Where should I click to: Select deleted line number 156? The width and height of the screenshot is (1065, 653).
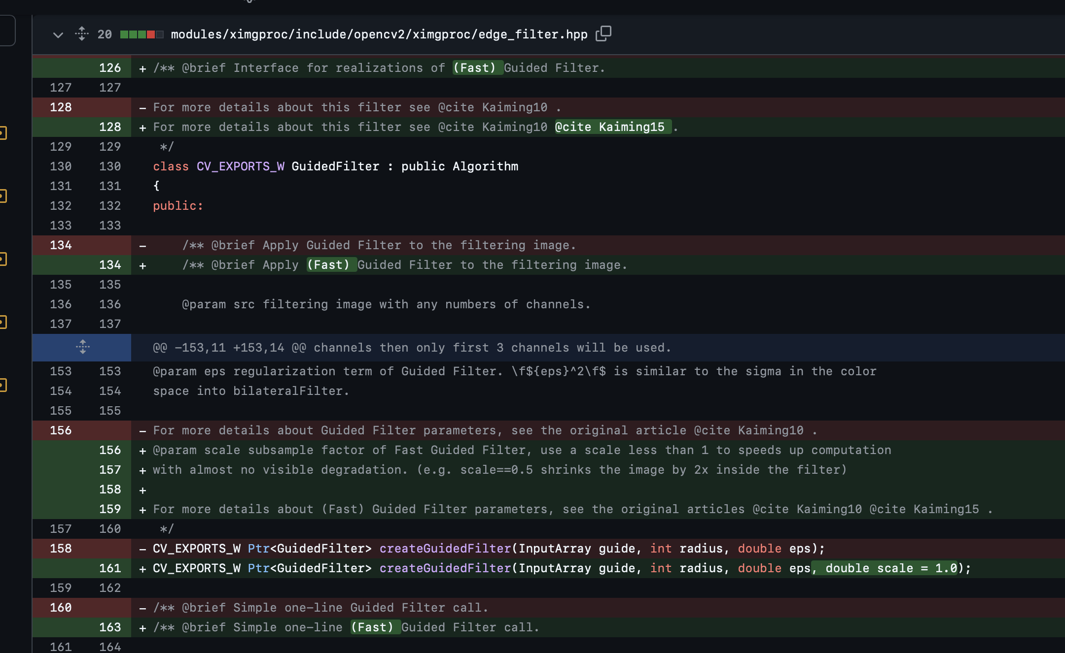coord(61,430)
